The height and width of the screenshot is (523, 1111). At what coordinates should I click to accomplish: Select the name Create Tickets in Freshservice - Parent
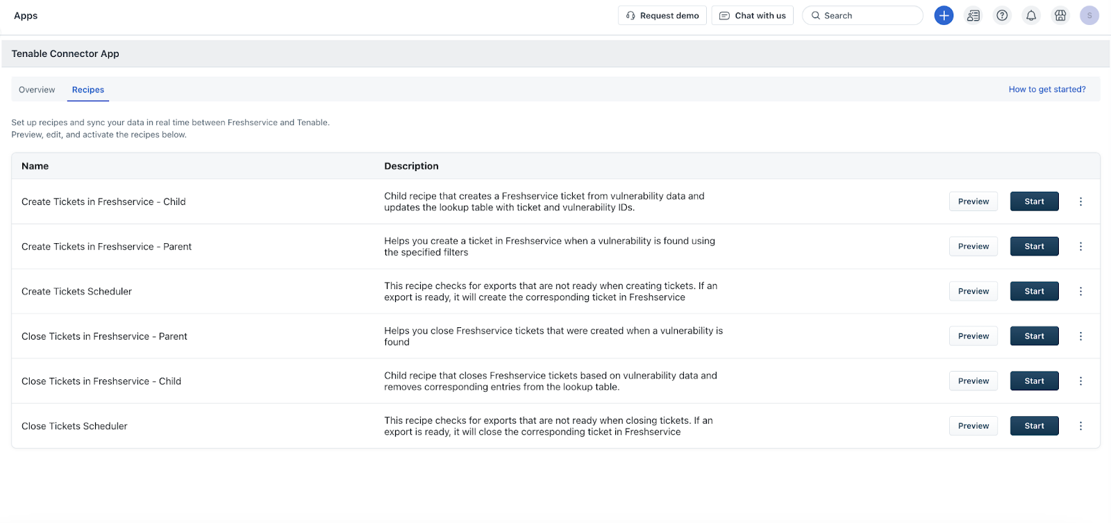(106, 247)
